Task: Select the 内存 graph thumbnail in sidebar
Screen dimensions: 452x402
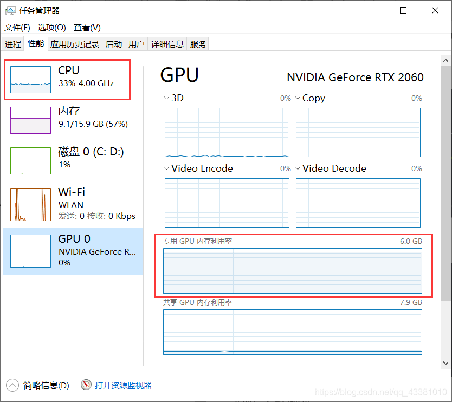Action: (30, 120)
